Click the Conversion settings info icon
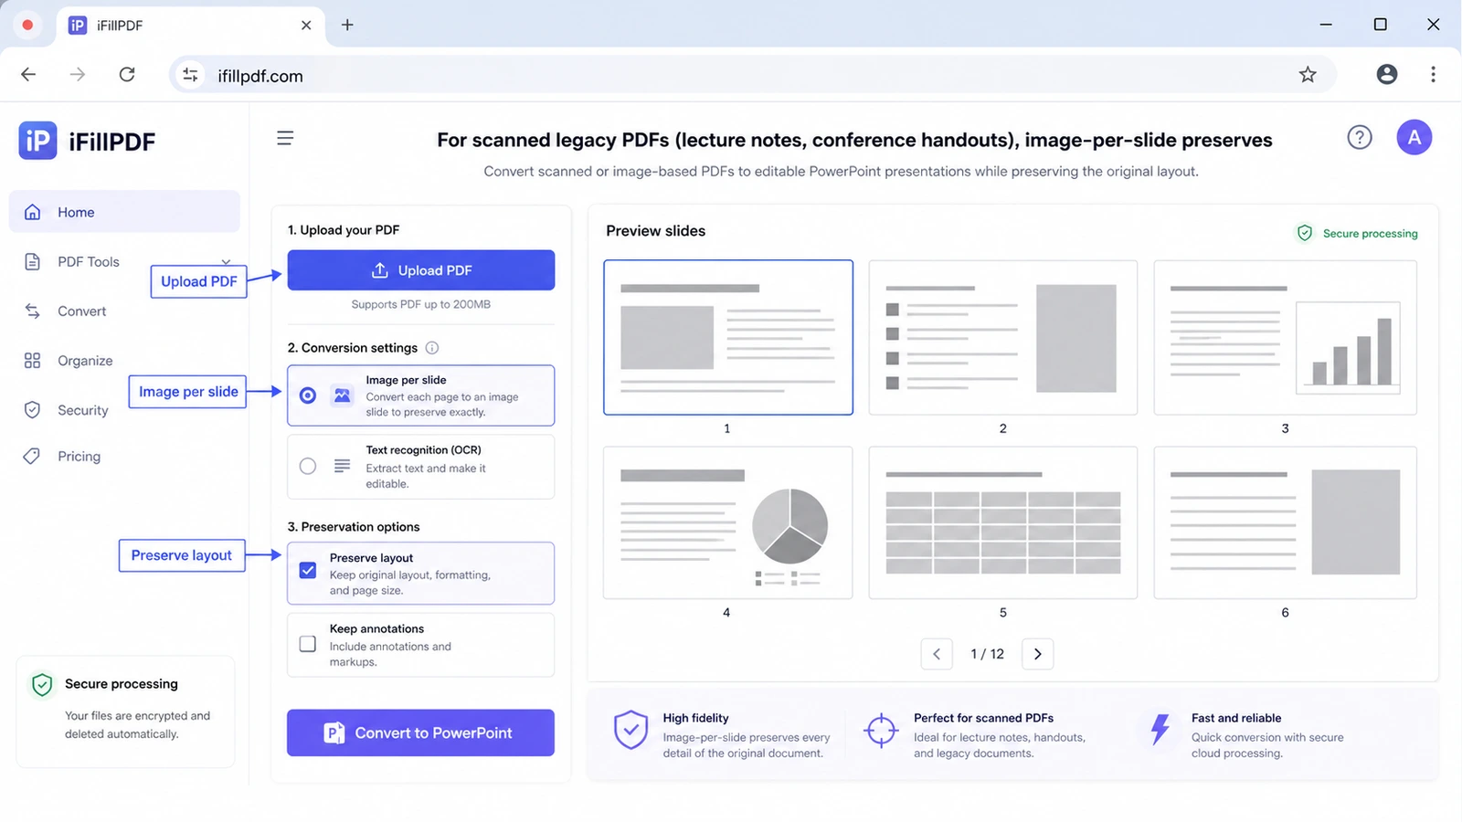This screenshot has width=1462, height=822. pos(432,348)
